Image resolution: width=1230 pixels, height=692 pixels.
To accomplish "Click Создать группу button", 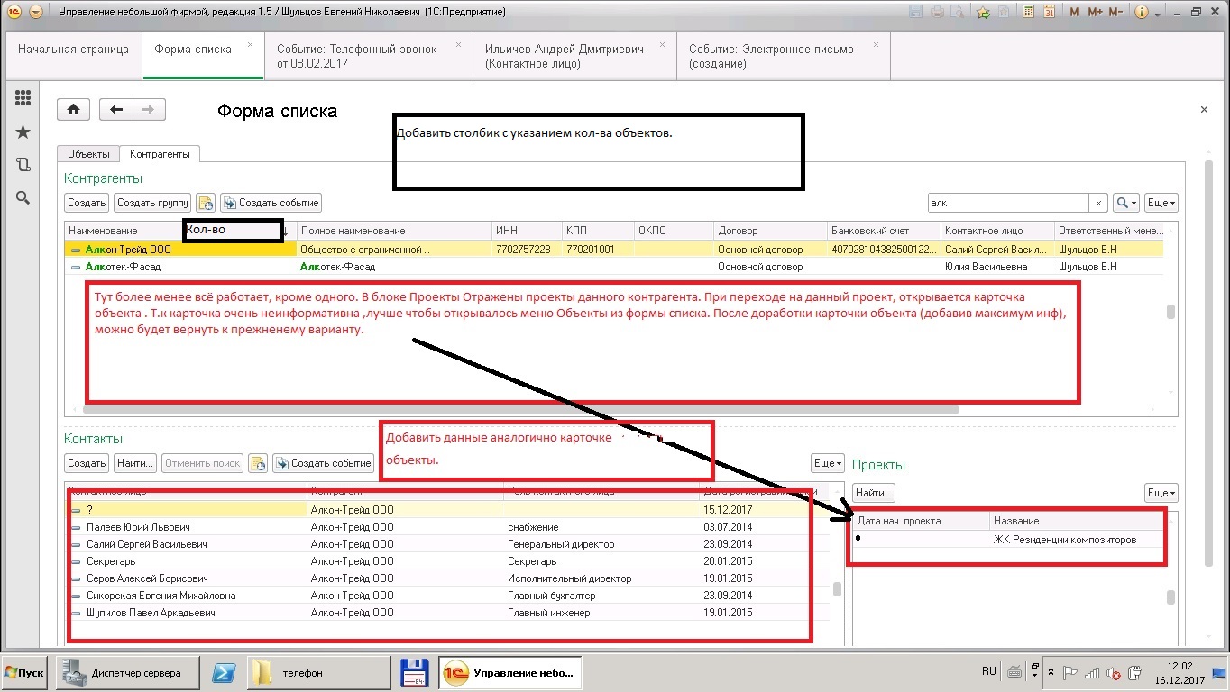I will point(152,203).
